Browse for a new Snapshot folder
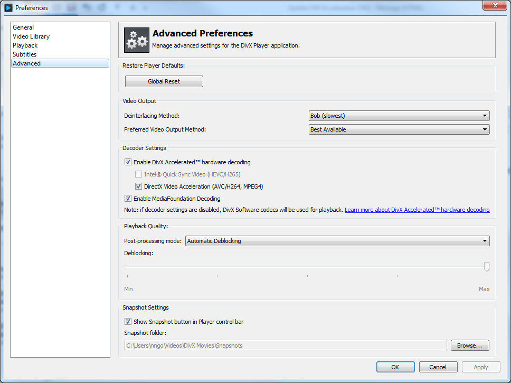This screenshot has height=383, width=511. click(469, 345)
